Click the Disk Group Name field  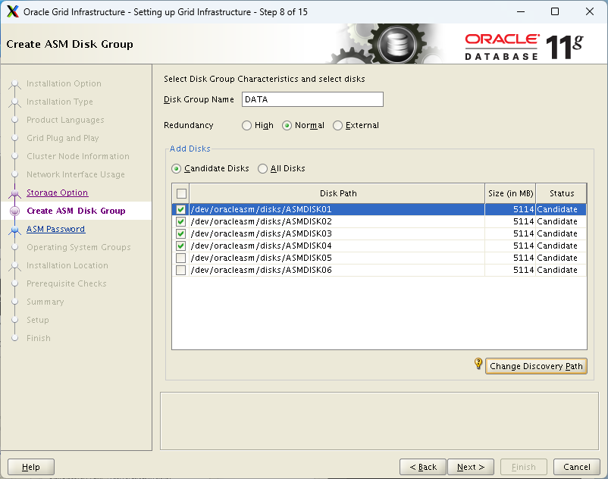pyautogui.click(x=312, y=99)
